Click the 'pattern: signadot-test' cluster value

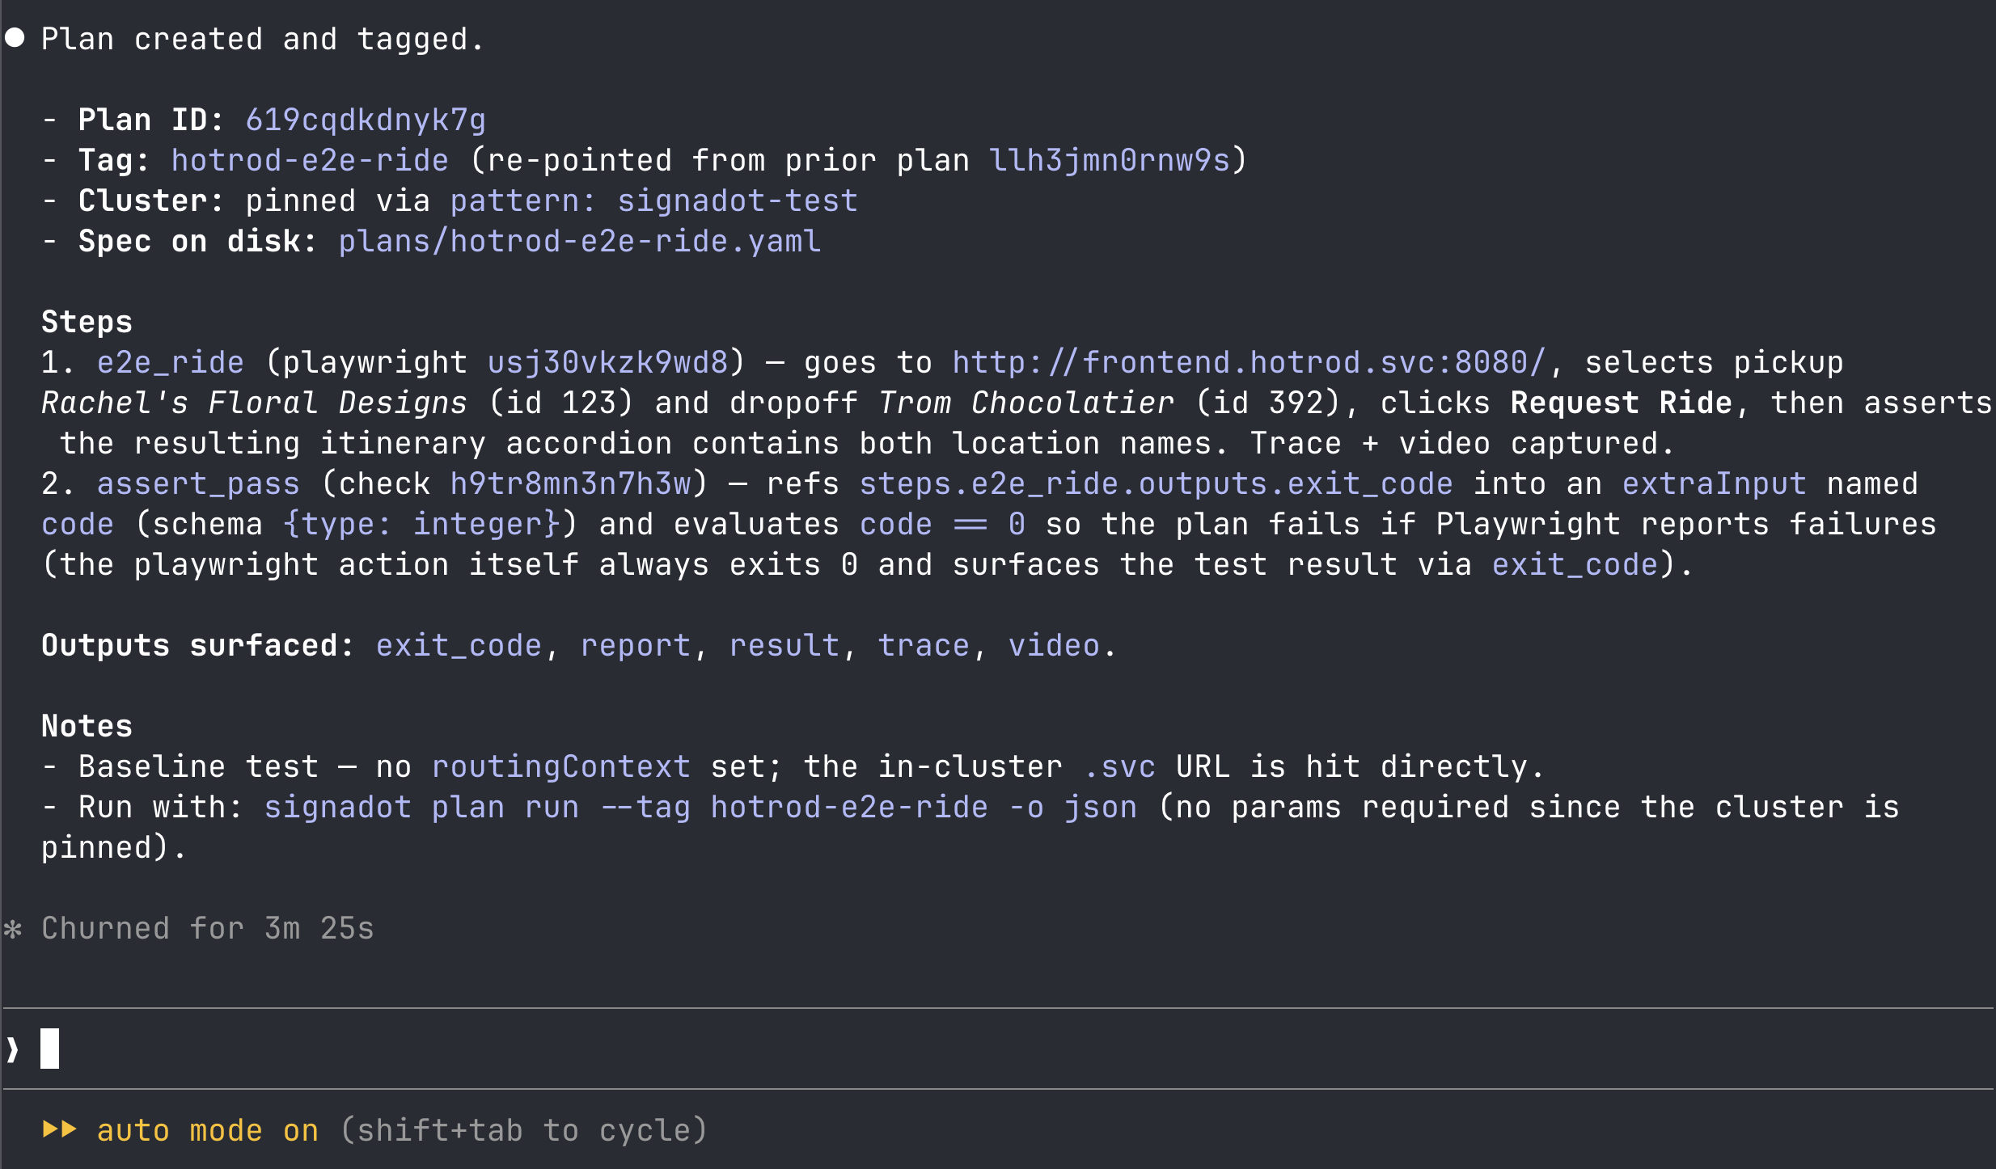pos(653,200)
